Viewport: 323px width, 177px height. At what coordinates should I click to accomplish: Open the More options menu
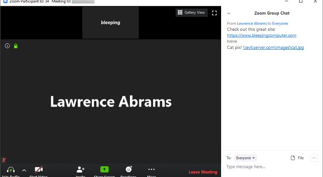pos(152,170)
